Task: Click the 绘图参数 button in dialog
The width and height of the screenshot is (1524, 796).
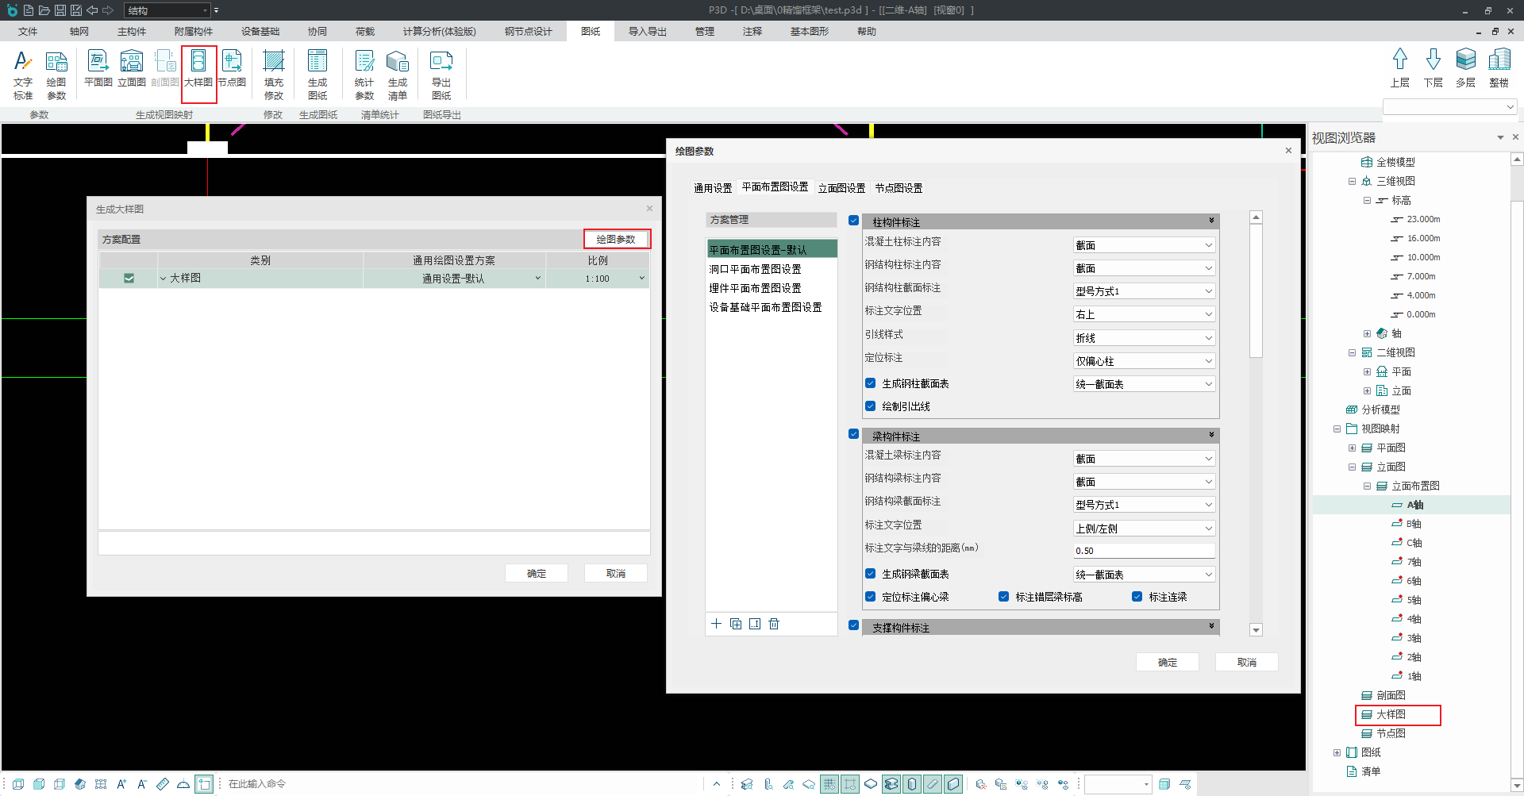Action: [x=617, y=239]
